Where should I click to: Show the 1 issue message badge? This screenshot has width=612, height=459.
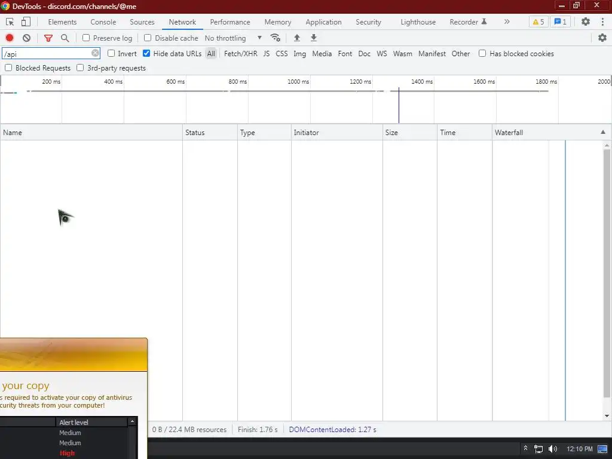coord(560,22)
